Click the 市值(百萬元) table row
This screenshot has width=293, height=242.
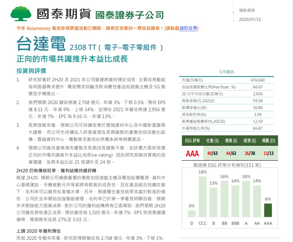(x=226, y=80)
